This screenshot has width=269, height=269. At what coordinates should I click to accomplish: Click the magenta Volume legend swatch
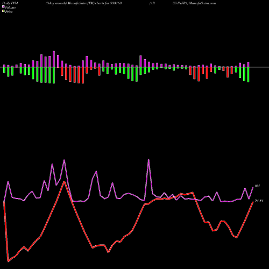coord(3,7)
